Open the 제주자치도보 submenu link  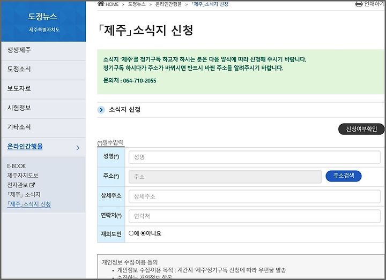23,176
